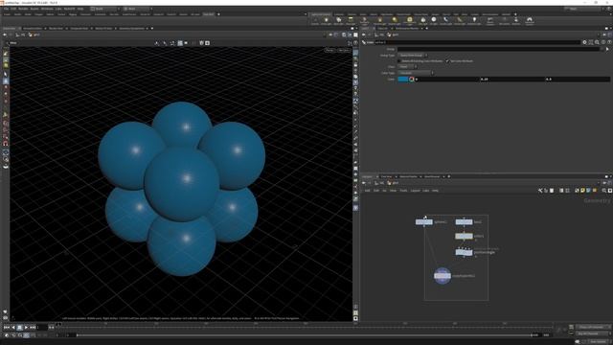Open the color wheel picker icon
This screenshot has height=345, width=613.
point(411,79)
